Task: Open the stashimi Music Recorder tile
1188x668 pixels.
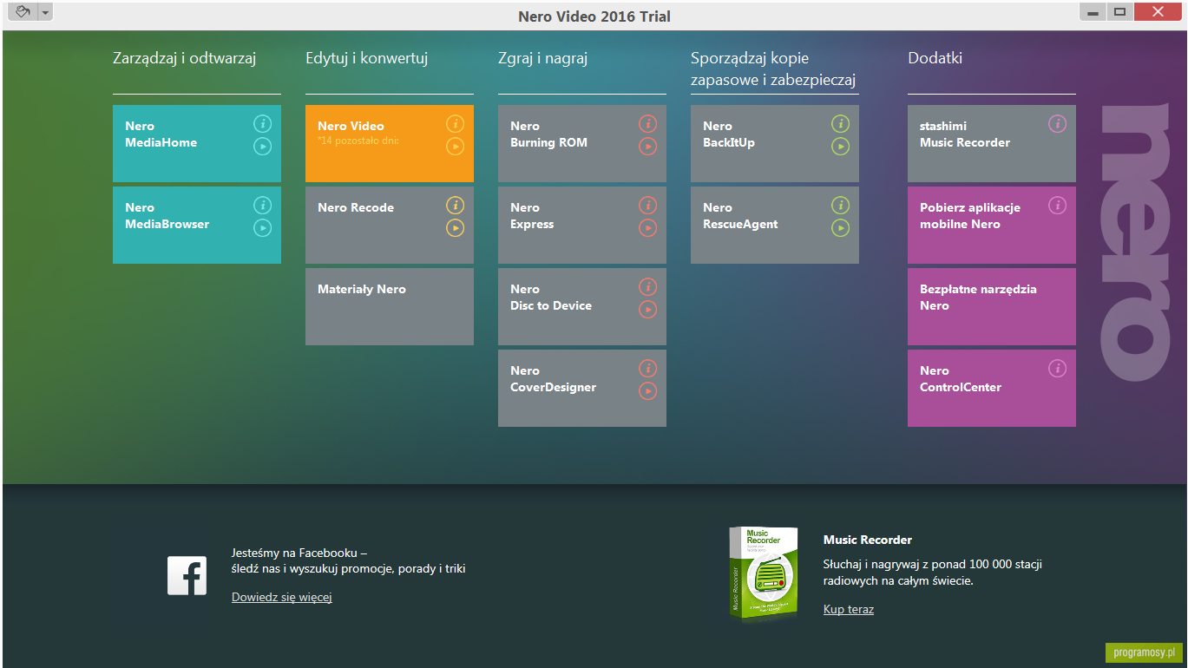Action: point(992,143)
